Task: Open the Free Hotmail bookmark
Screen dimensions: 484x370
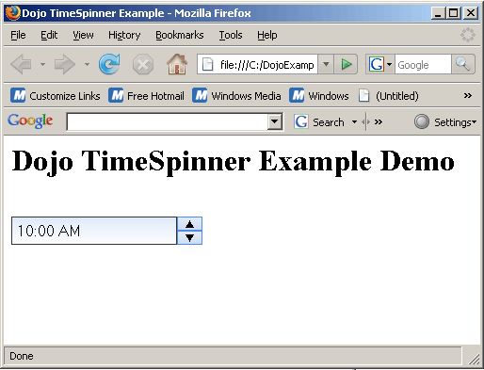Action: (146, 95)
